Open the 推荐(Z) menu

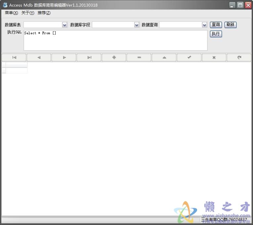tap(44, 13)
